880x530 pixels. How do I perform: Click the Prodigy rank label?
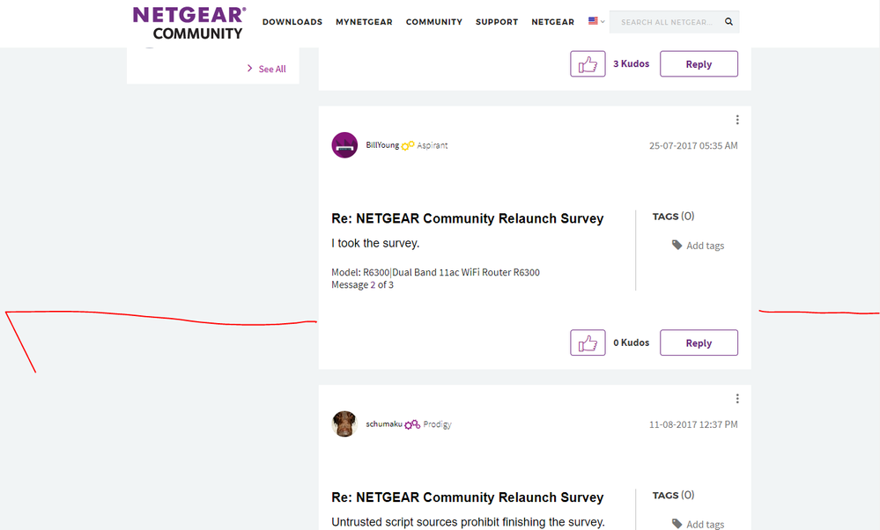pos(437,424)
